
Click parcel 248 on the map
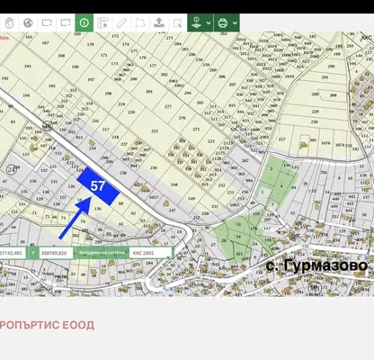174,184
